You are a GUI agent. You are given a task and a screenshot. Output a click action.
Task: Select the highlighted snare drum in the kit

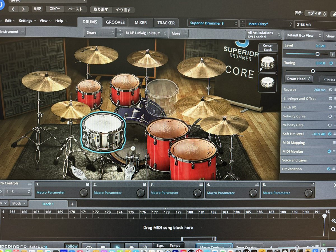[103, 132]
